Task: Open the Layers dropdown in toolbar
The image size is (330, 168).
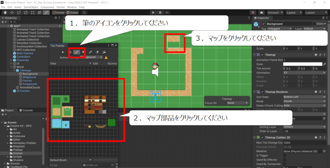Action: click(294, 12)
